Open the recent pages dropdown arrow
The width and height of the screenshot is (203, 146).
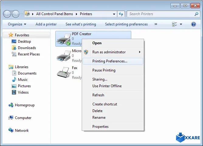22,14
